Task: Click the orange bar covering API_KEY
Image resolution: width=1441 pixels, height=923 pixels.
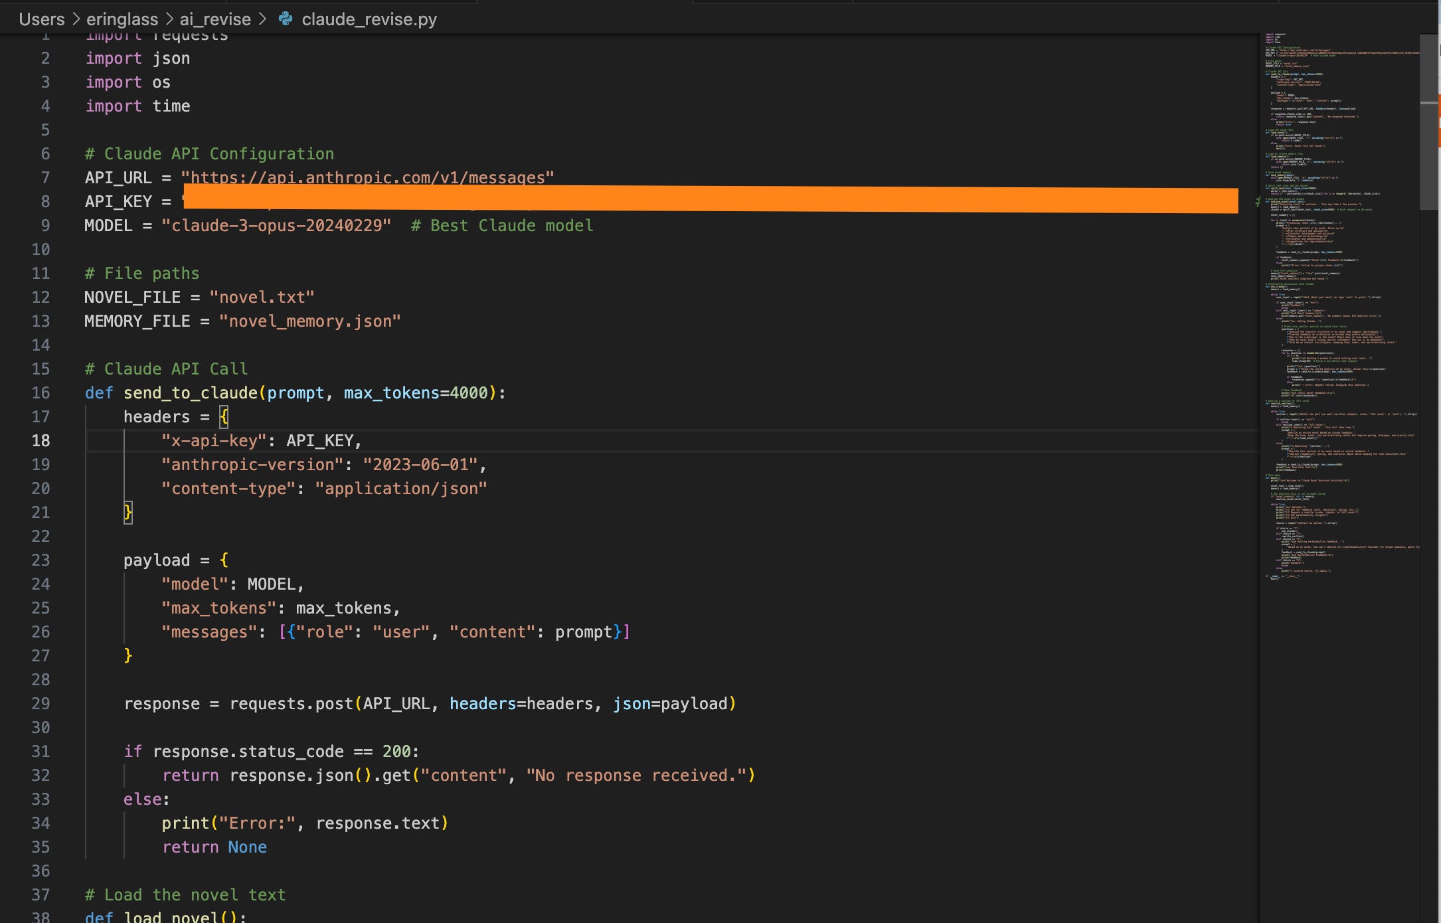Action: (711, 199)
